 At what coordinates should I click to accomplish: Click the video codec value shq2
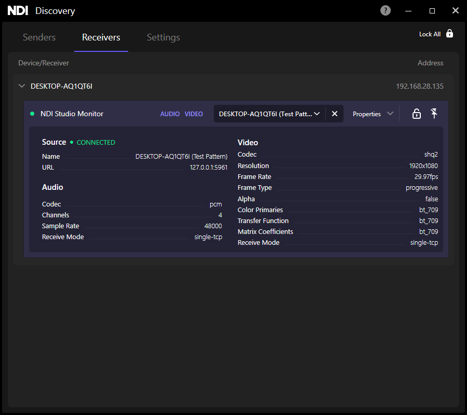[431, 155]
